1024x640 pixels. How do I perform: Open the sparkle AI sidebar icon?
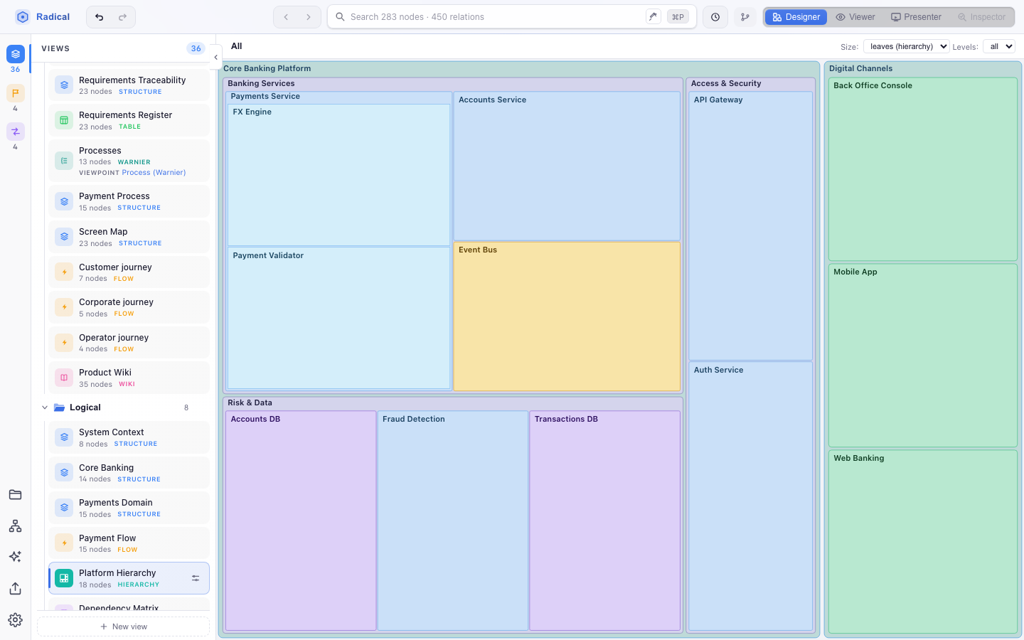click(16, 557)
